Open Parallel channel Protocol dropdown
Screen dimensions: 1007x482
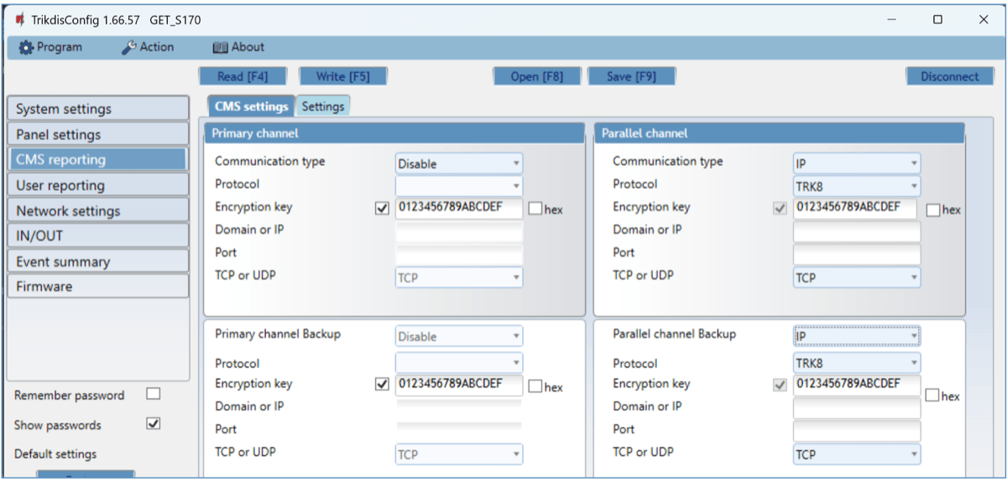(856, 186)
